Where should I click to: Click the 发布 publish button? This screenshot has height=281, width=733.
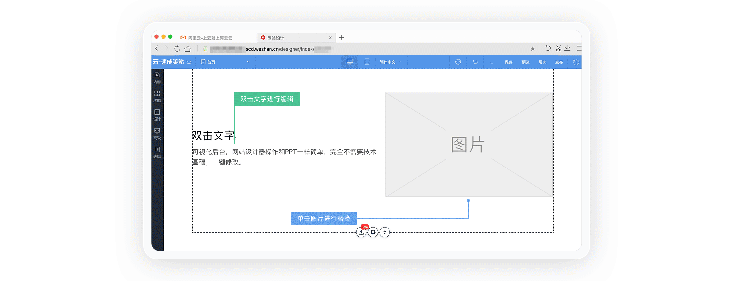(x=559, y=62)
